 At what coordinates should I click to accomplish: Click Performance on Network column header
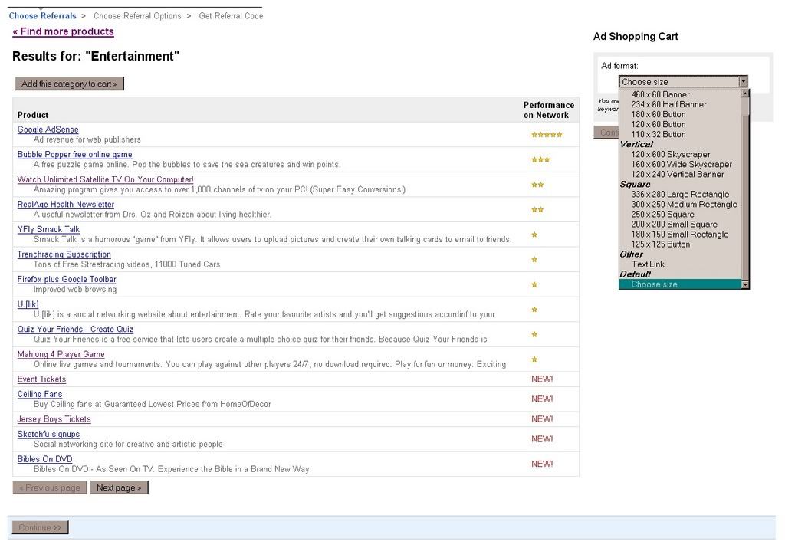pyautogui.click(x=549, y=110)
